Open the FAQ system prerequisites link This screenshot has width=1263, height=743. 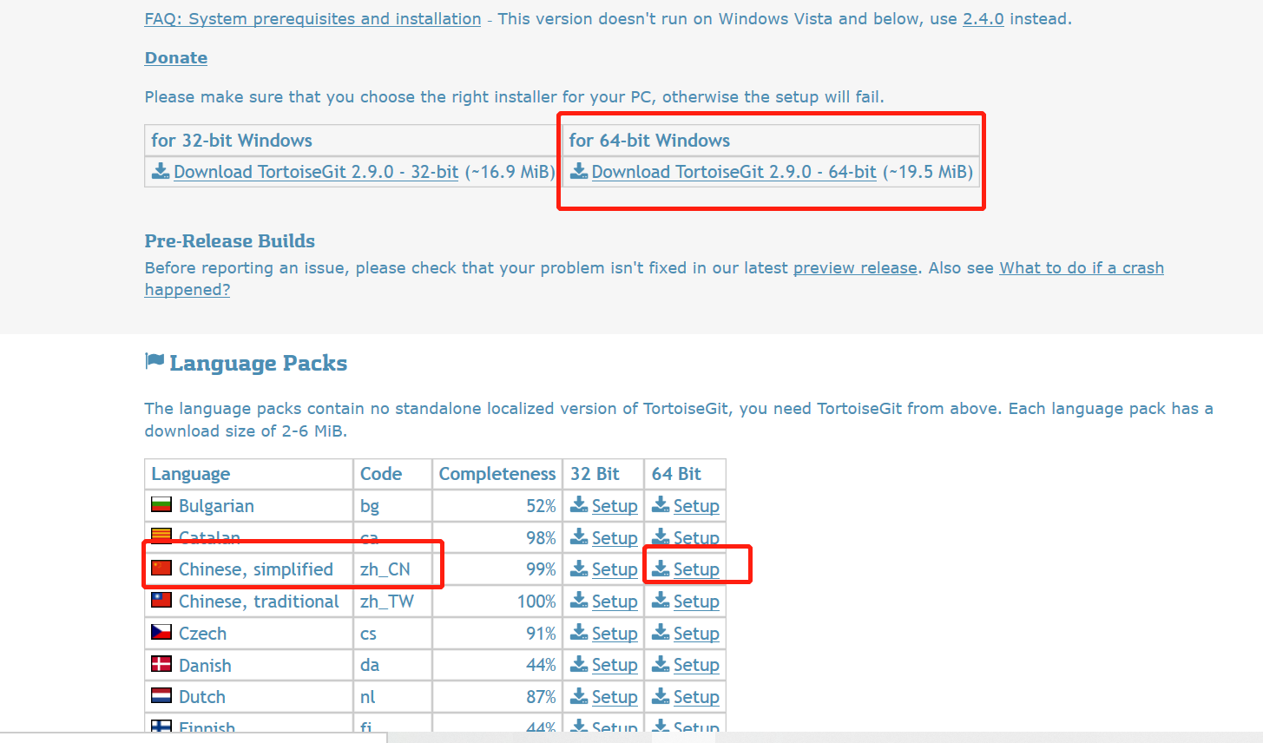[312, 19]
